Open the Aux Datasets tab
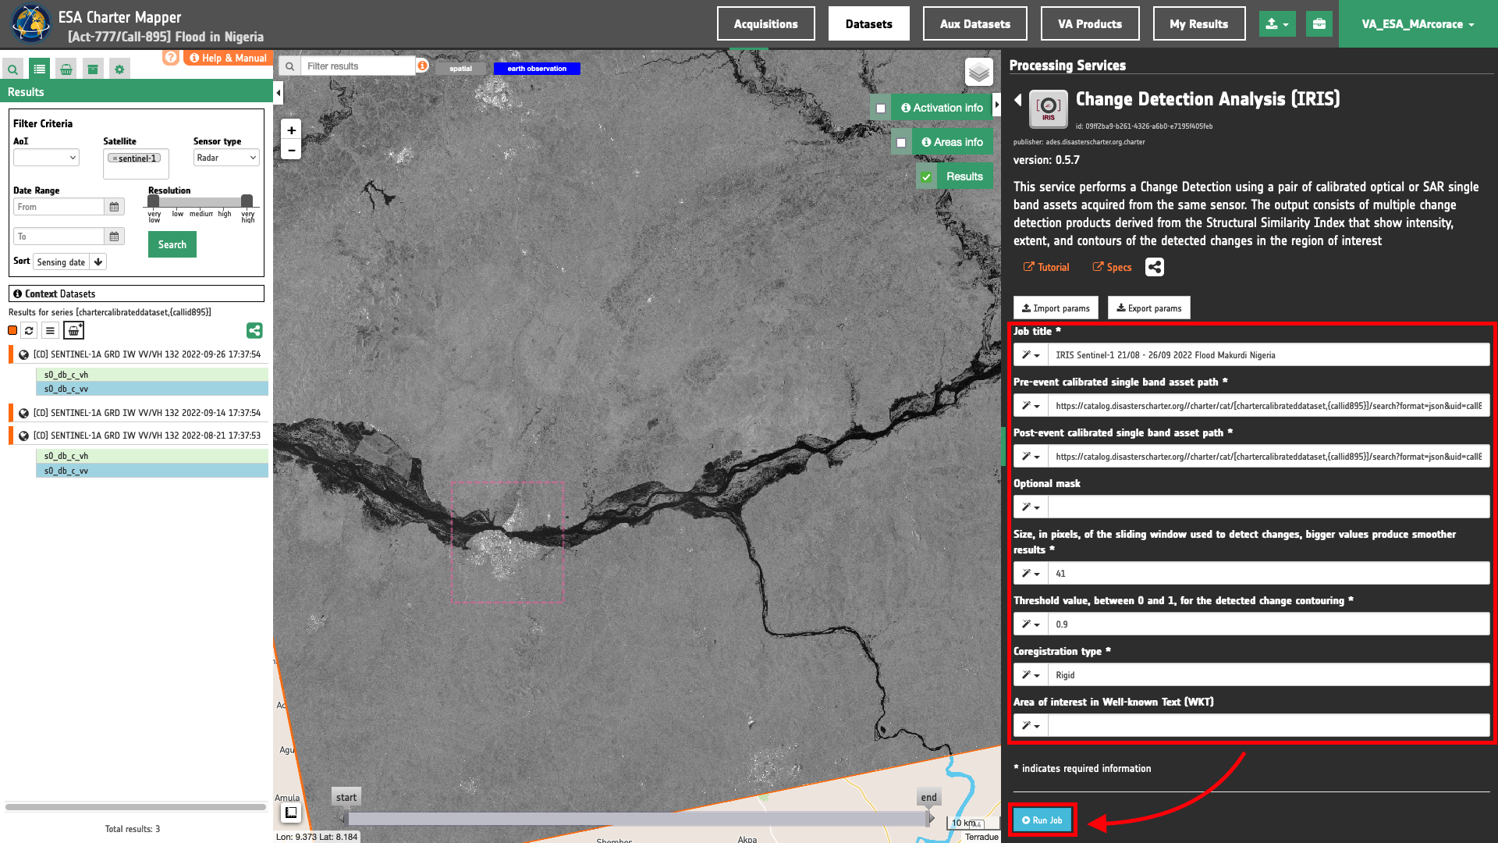Viewport: 1498px width, 843px height. tap(975, 24)
